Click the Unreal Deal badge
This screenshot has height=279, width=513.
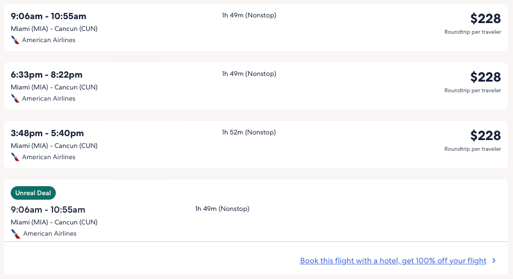pos(33,193)
